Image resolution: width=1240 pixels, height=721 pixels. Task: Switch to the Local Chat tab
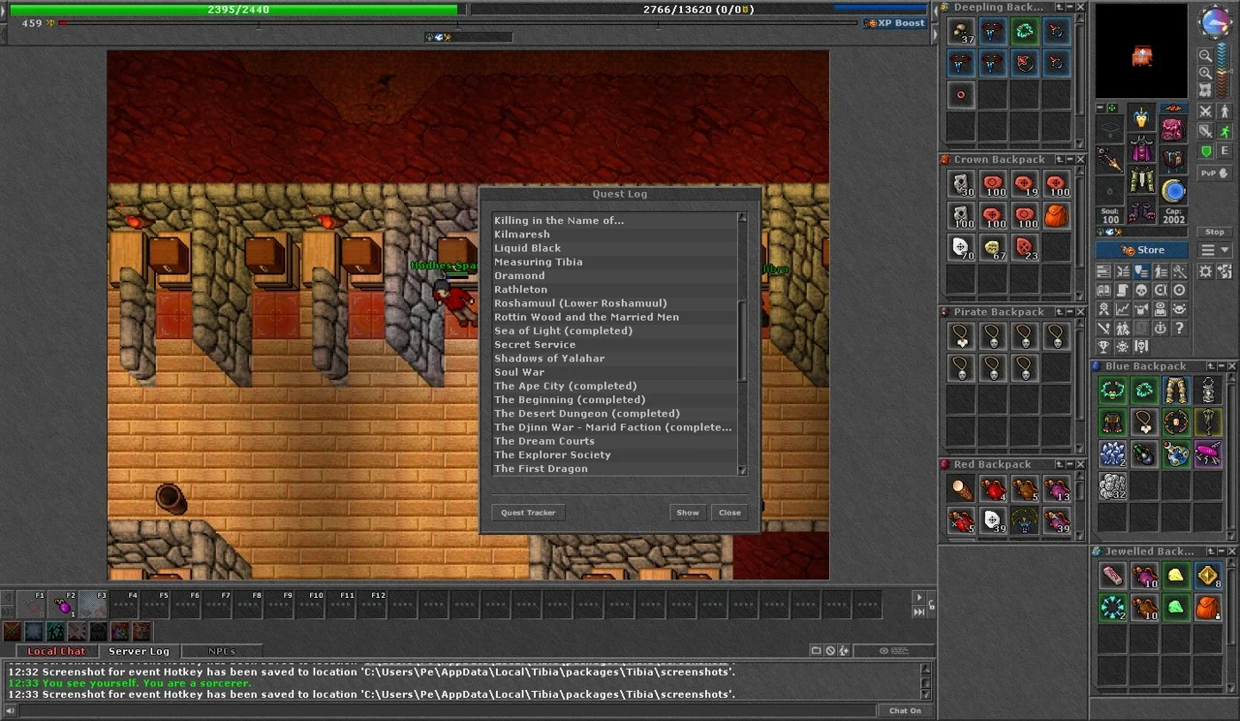pyautogui.click(x=56, y=651)
